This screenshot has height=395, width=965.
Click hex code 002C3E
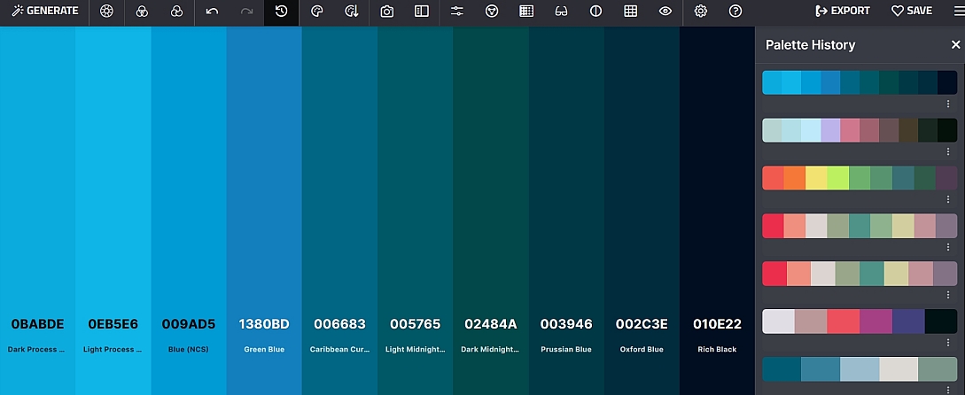[642, 324]
